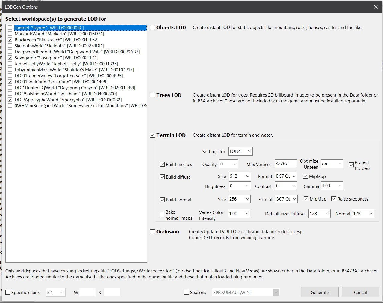Enable the Bake normal-maps checkbox
Screen dimensions: 383x303
click(x=162, y=215)
